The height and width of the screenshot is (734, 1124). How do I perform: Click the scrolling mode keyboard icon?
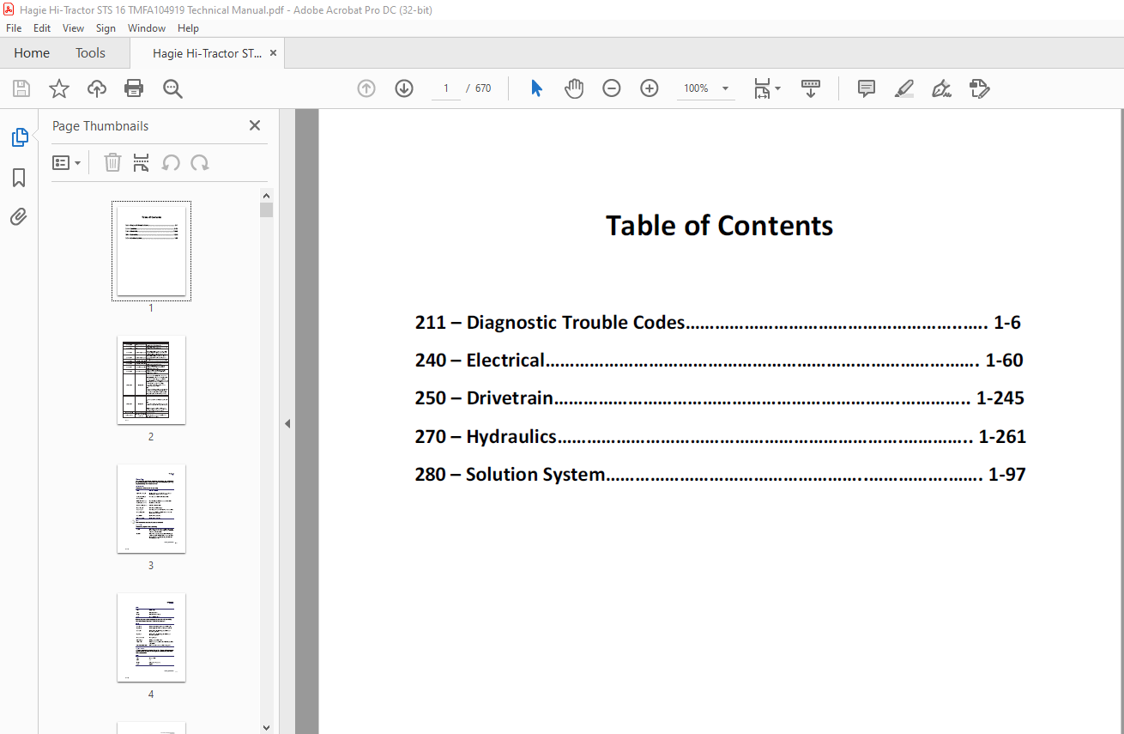click(811, 88)
